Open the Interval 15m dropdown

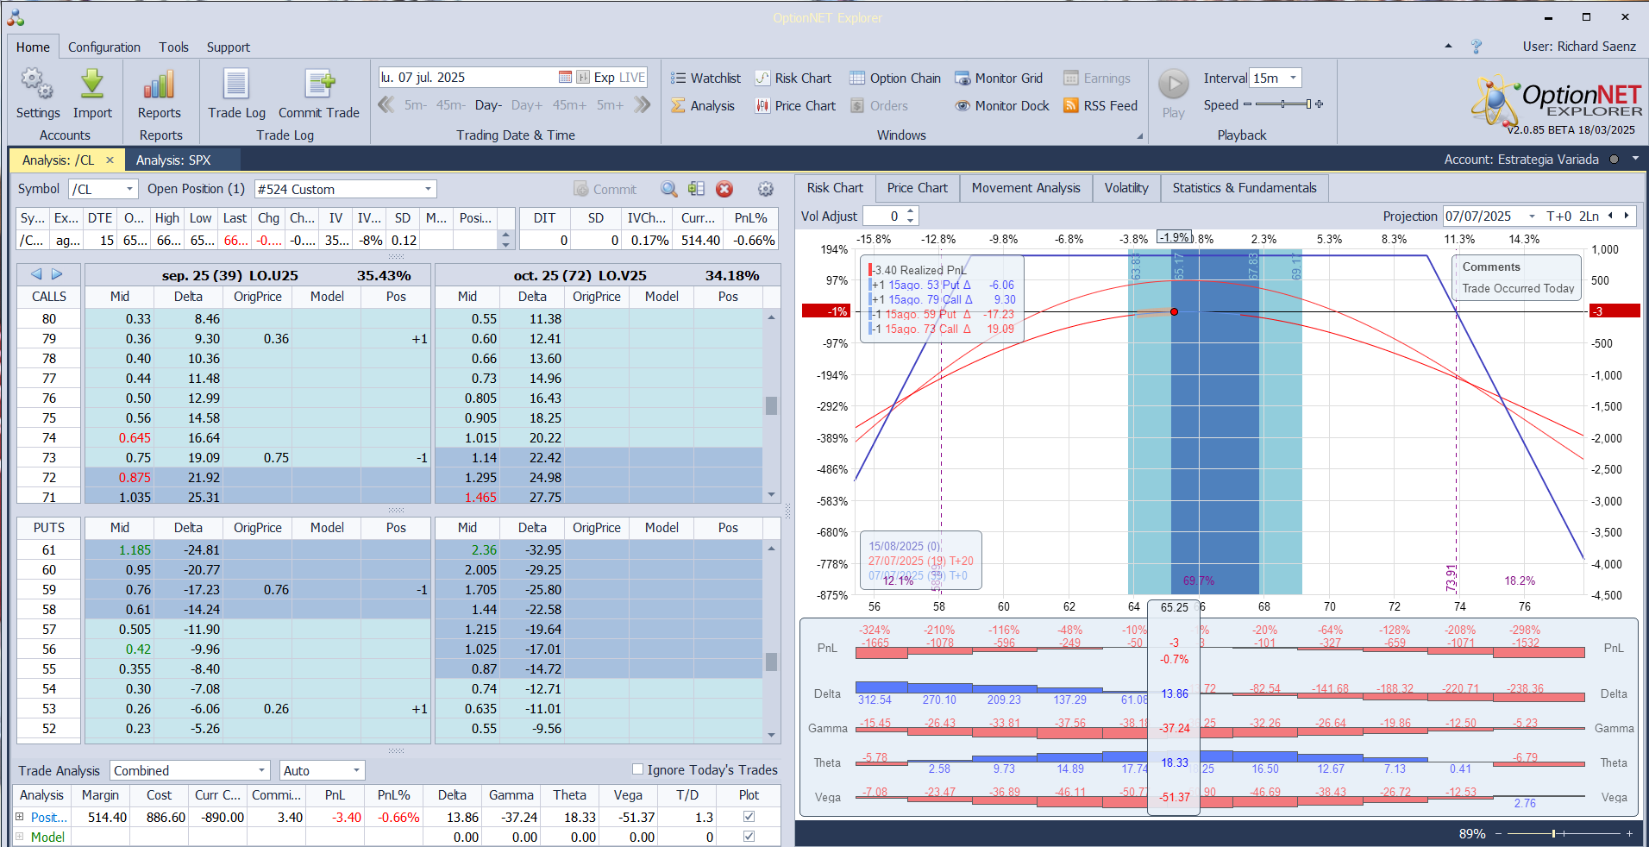pyautogui.click(x=1293, y=78)
